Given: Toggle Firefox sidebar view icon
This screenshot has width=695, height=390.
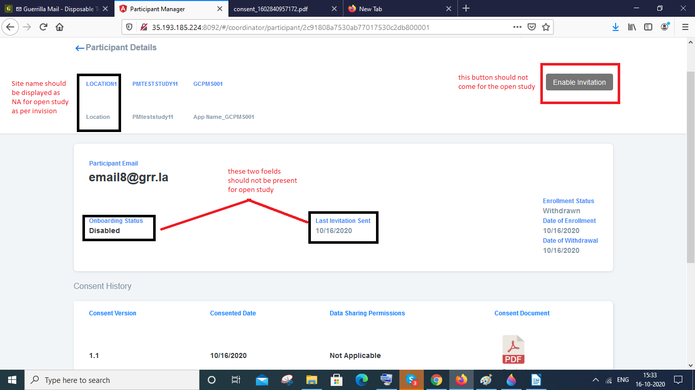Looking at the screenshot, I should pos(648,27).
